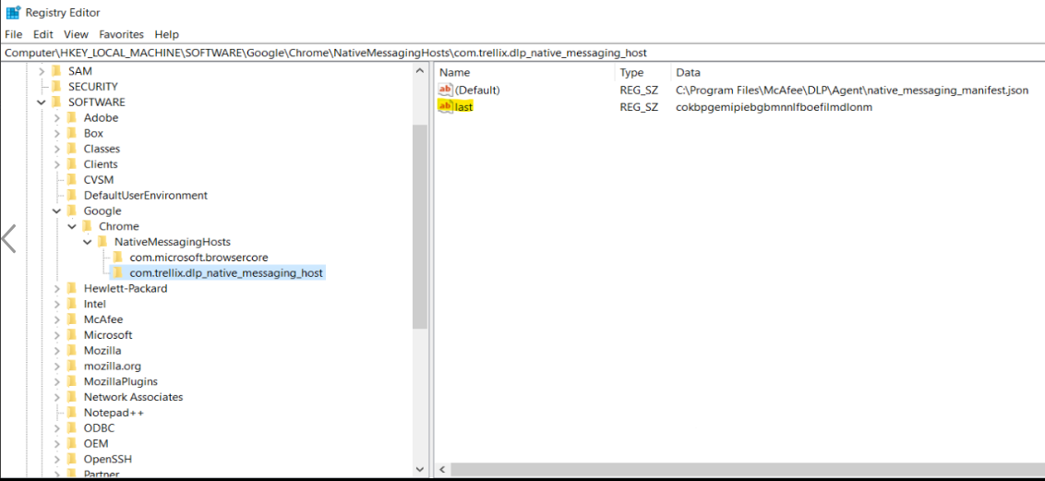Click the values pane scroll-left arrow
This screenshot has width=1045, height=481.
[x=442, y=470]
